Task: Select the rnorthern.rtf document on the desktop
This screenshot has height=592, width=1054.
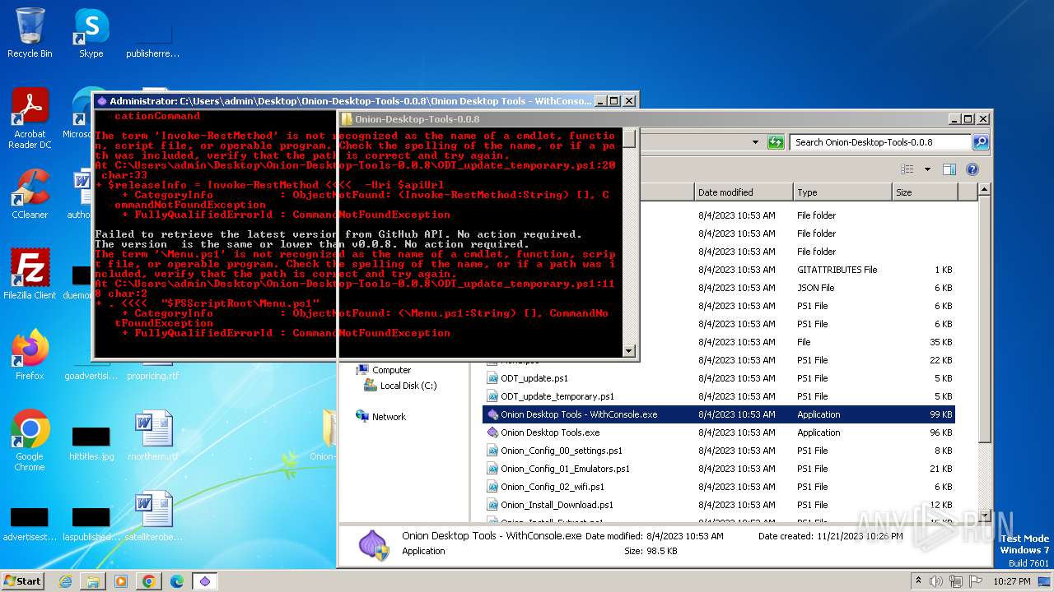Action: pyautogui.click(x=153, y=436)
